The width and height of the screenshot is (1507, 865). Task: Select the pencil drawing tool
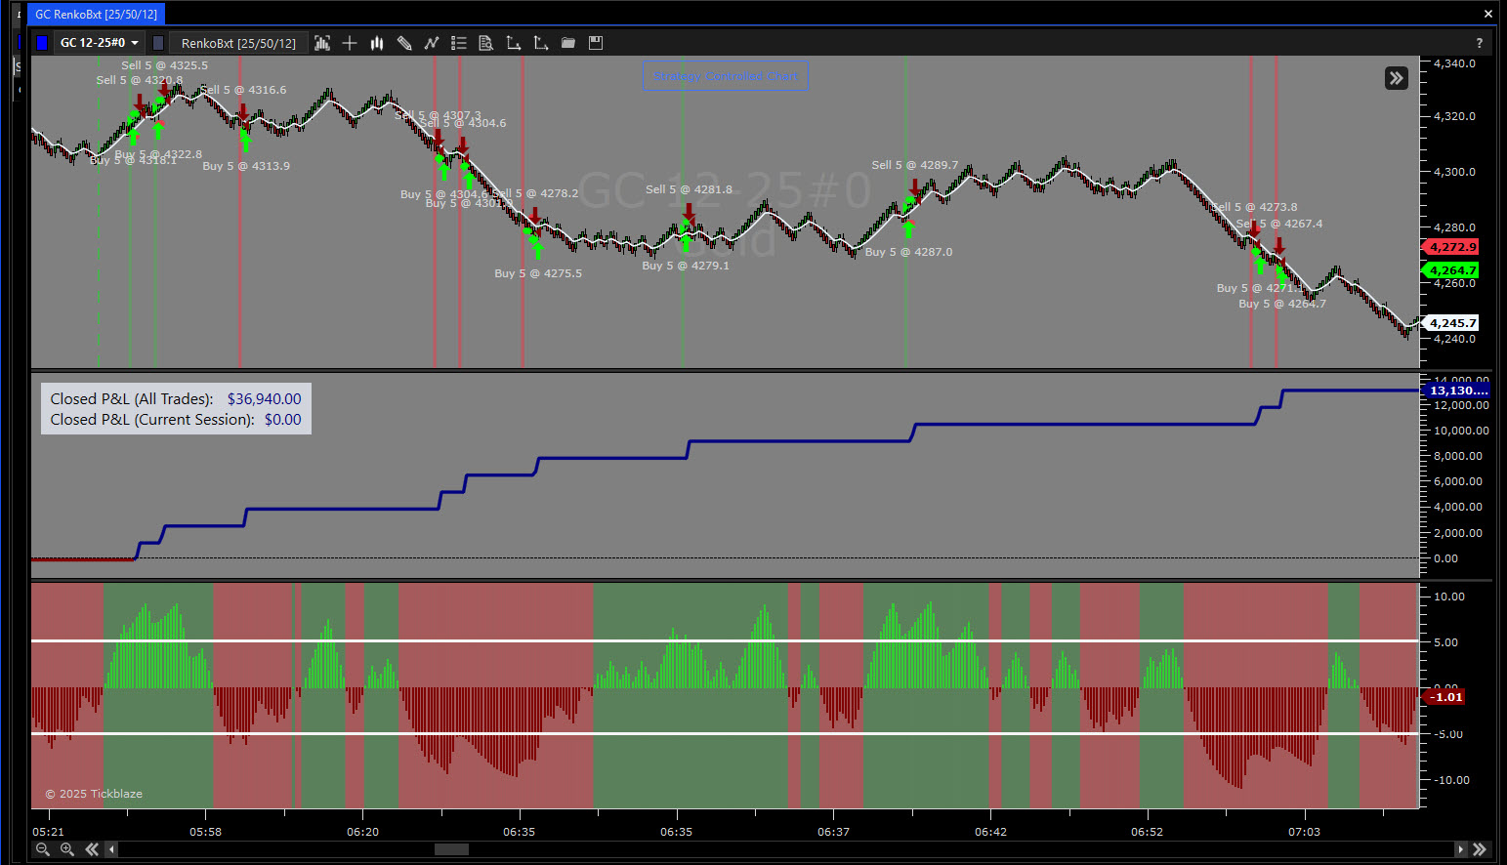404,43
